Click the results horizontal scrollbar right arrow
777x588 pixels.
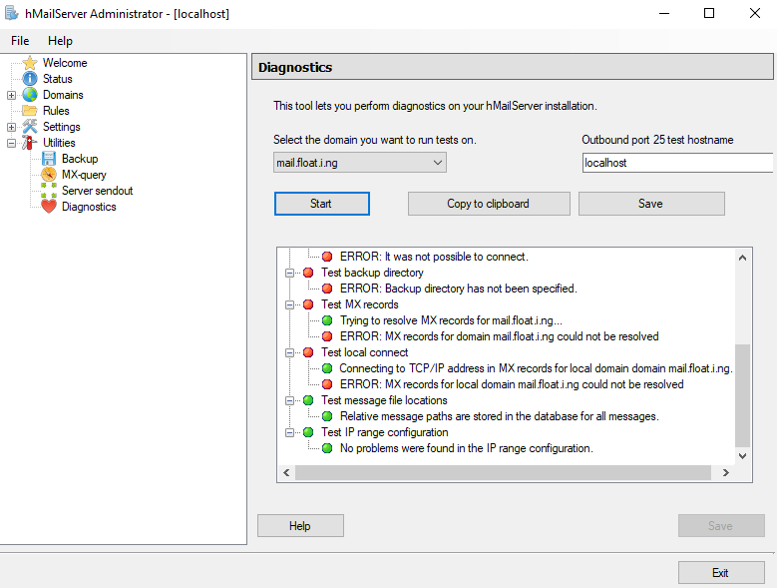pyautogui.click(x=725, y=473)
